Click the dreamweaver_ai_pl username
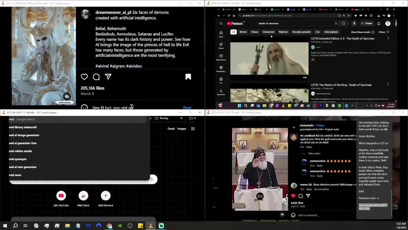This screenshot has width=408, height=230. click(x=113, y=12)
